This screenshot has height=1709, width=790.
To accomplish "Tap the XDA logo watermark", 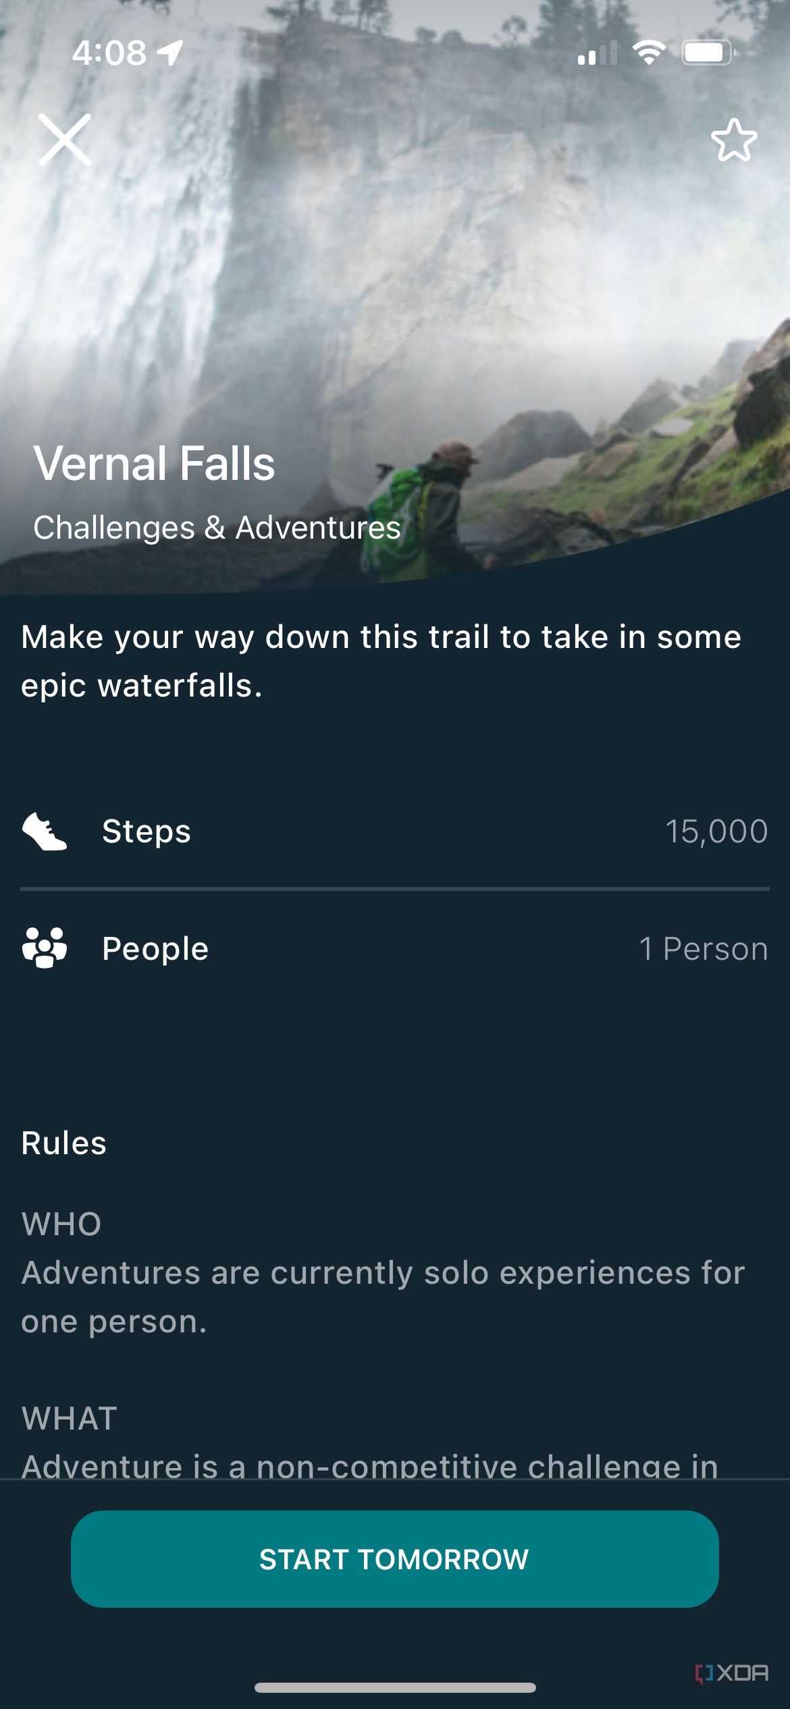I will (x=732, y=1673).
